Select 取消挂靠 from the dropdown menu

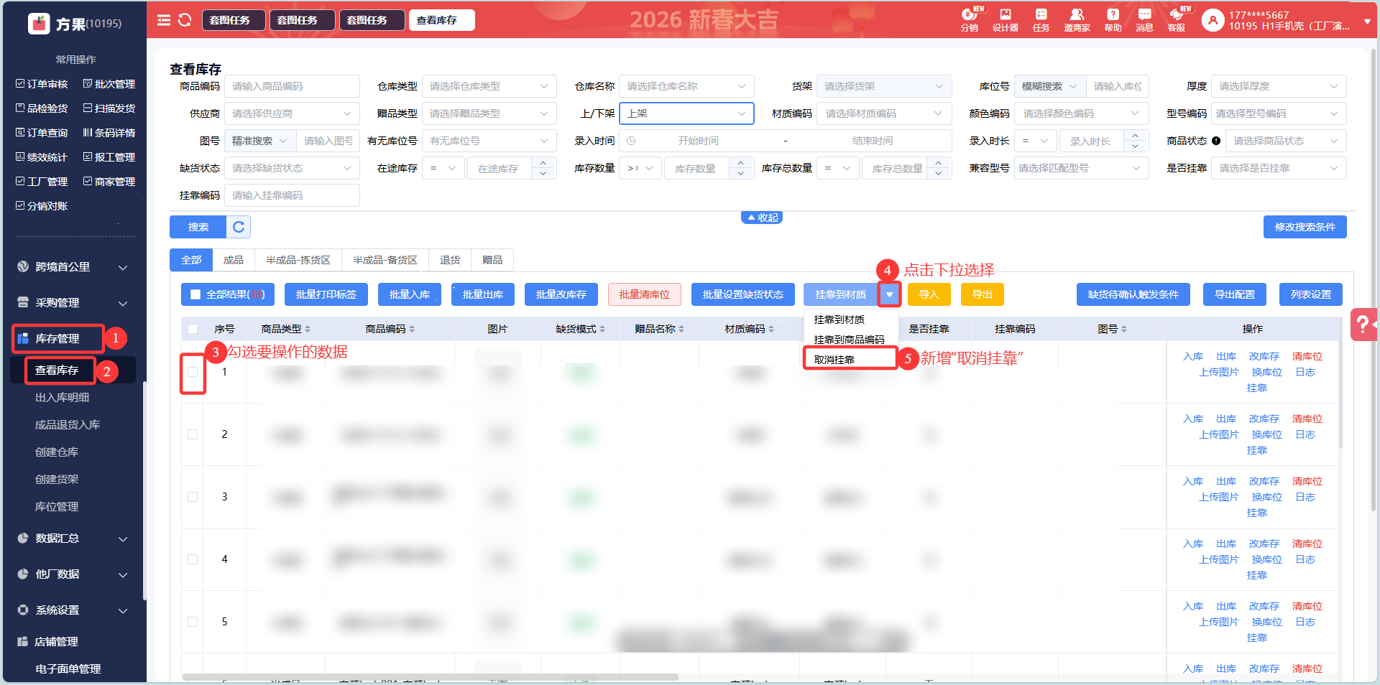pos(834,360)
